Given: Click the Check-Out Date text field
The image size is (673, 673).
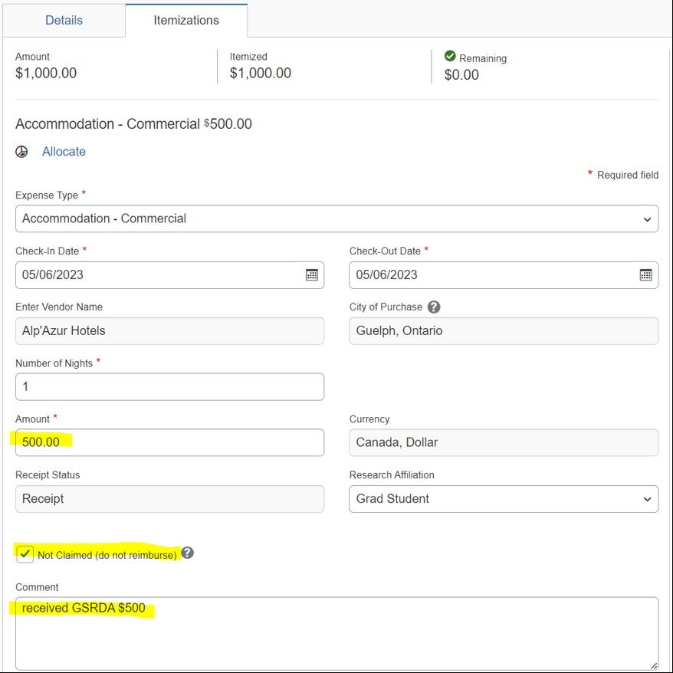Looking at the screenshot, I should point(491,275).
